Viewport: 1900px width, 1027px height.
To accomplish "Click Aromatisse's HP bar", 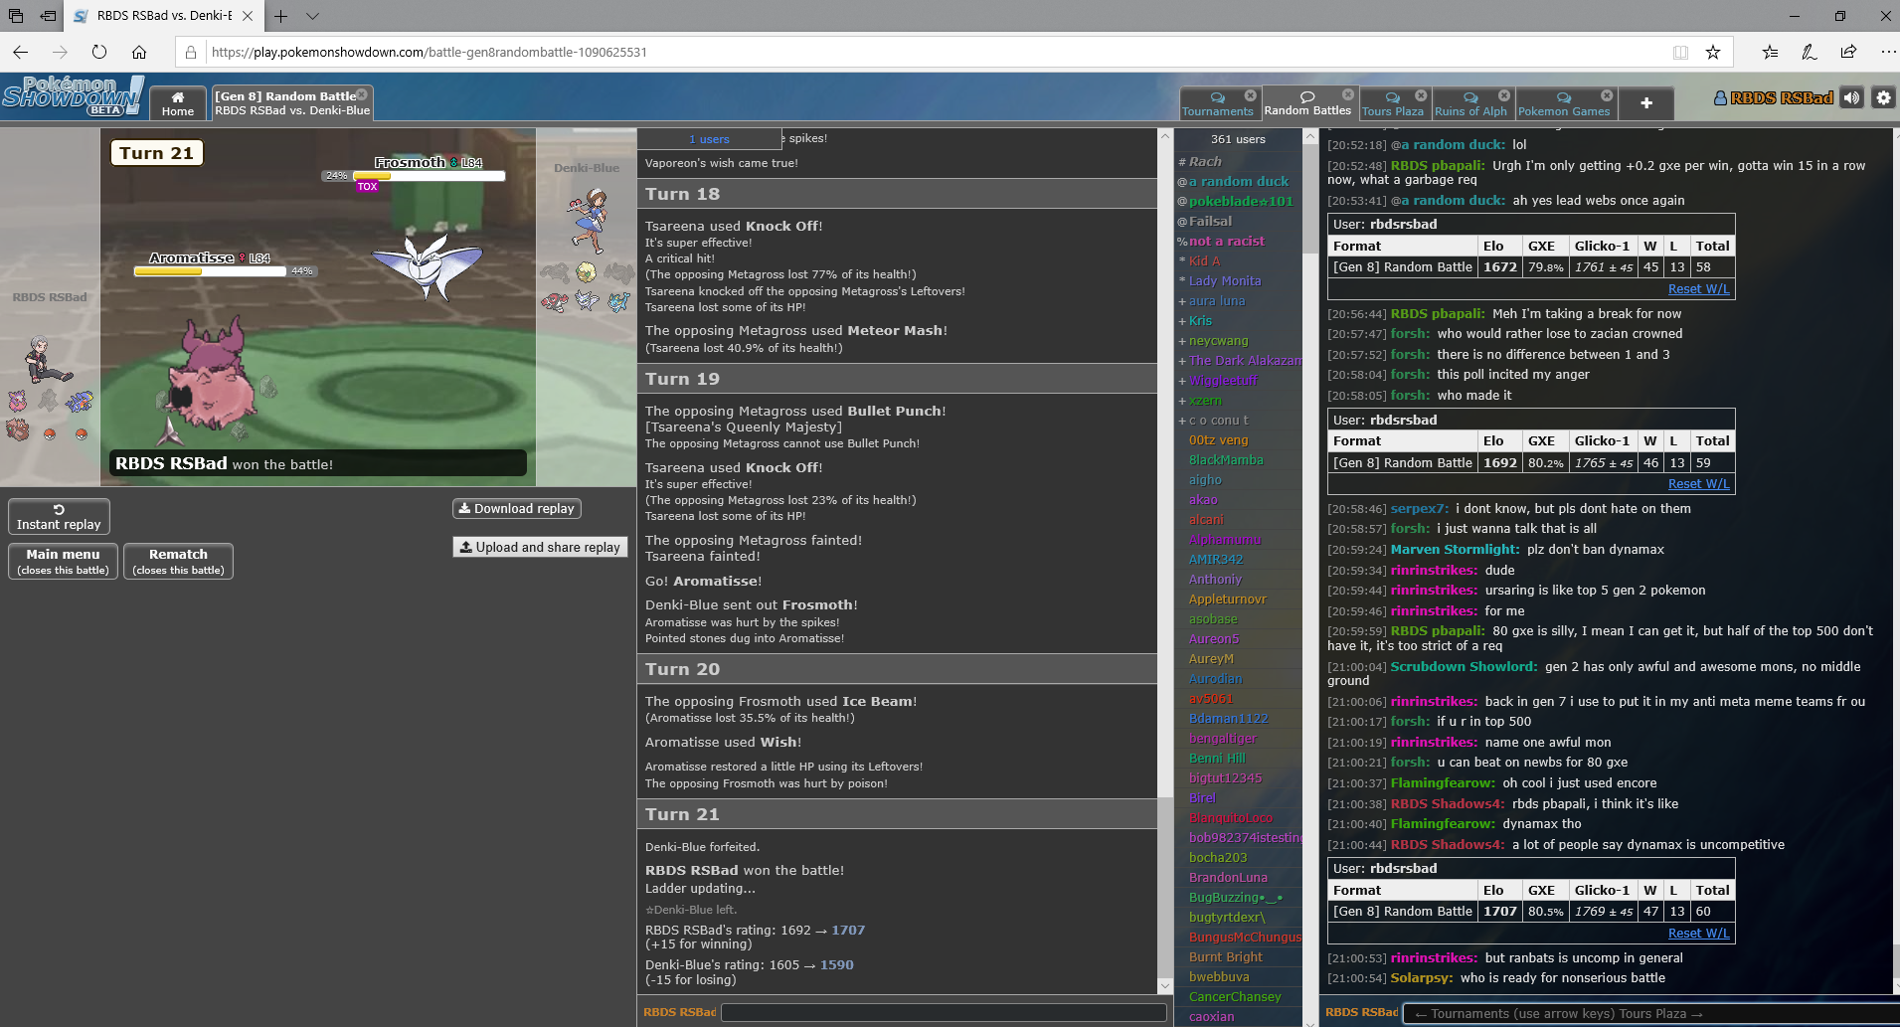I will point(211,271).
